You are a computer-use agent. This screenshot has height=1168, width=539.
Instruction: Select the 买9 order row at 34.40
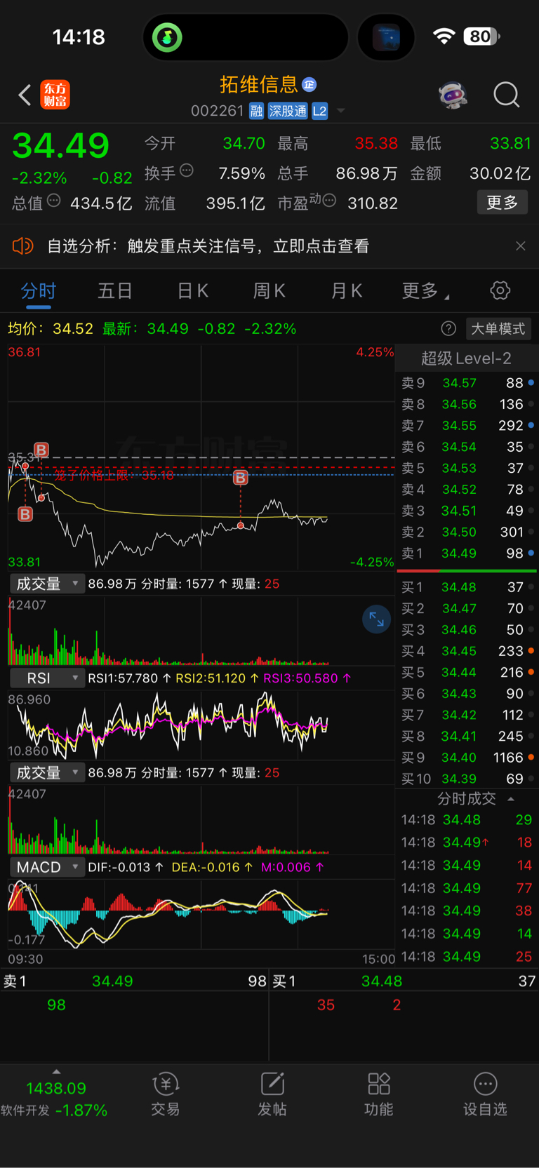coord(466,758)
